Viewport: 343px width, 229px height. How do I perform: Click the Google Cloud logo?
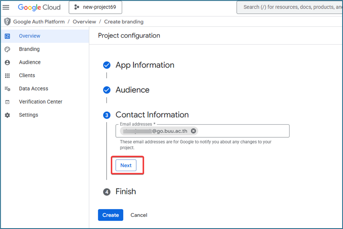pos(39,7)
